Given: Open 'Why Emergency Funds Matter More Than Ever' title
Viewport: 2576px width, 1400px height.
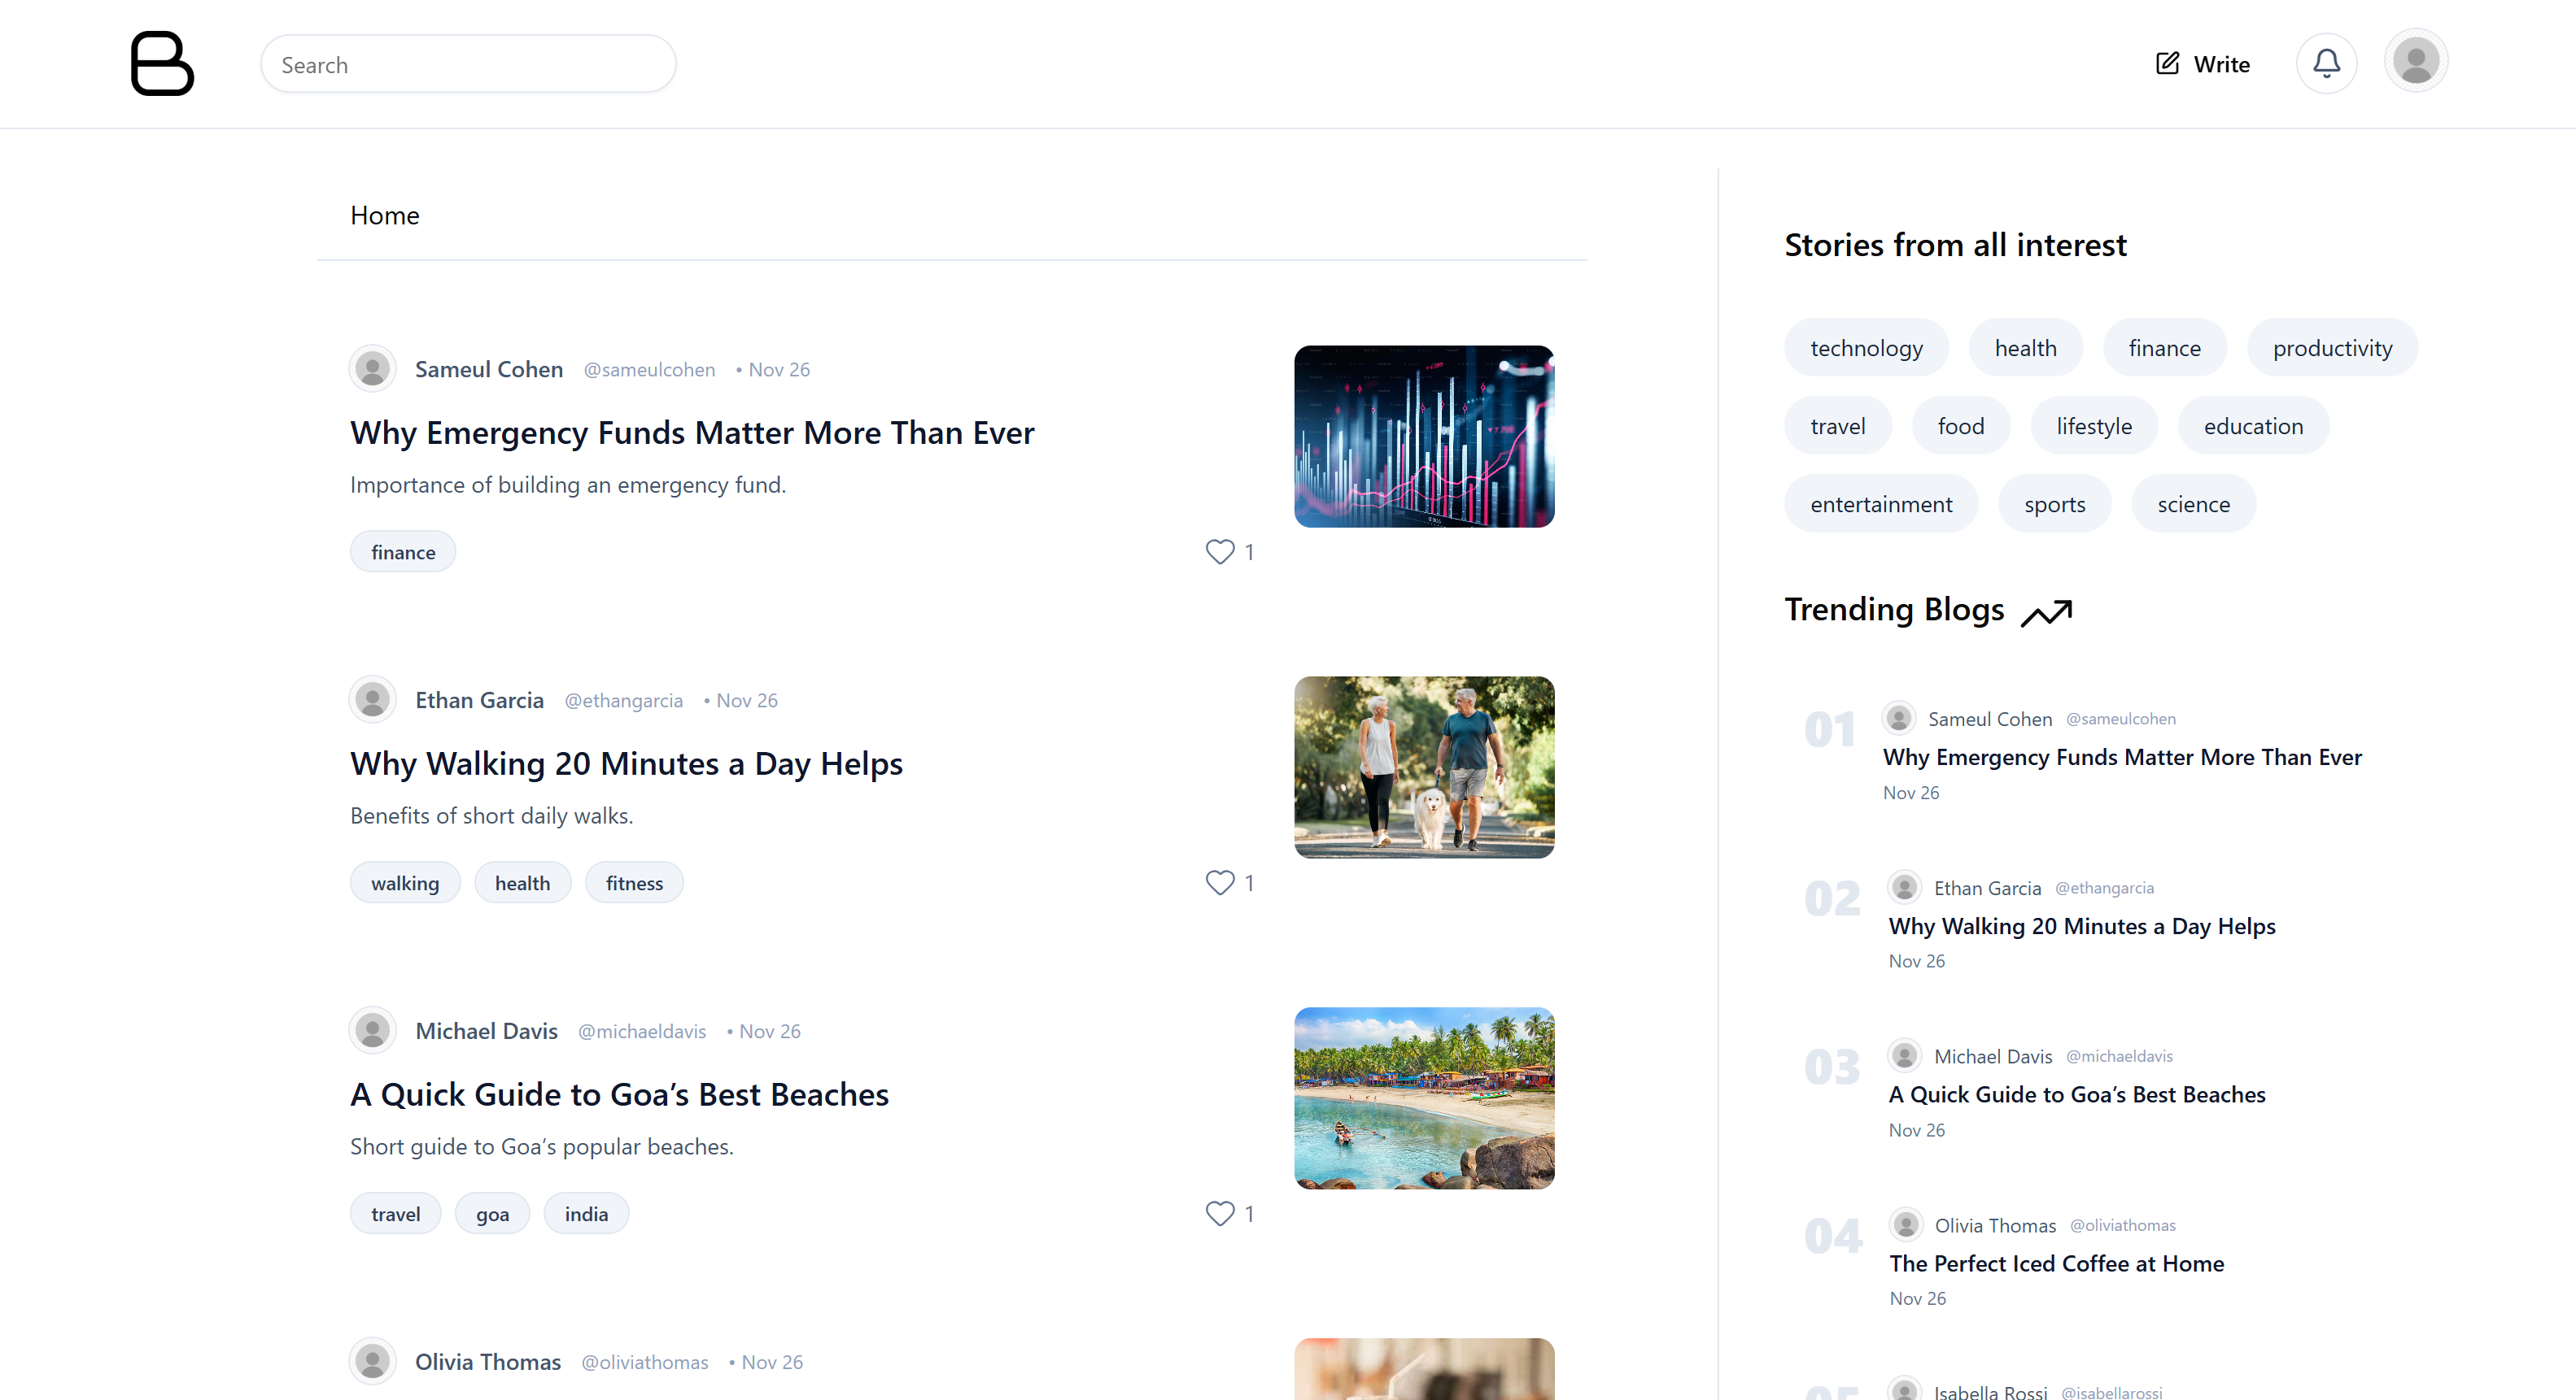Looking at the screenshot, I should (x=692, y=433).
